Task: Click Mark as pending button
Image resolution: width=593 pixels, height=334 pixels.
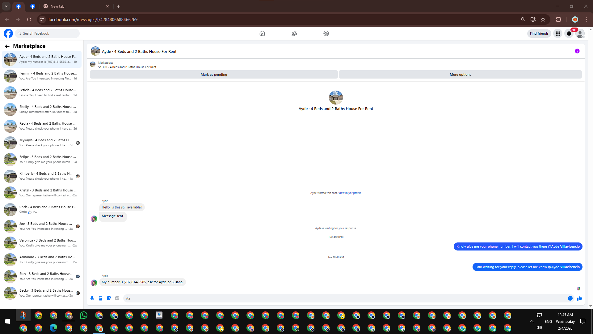Action: click(214, 75)
